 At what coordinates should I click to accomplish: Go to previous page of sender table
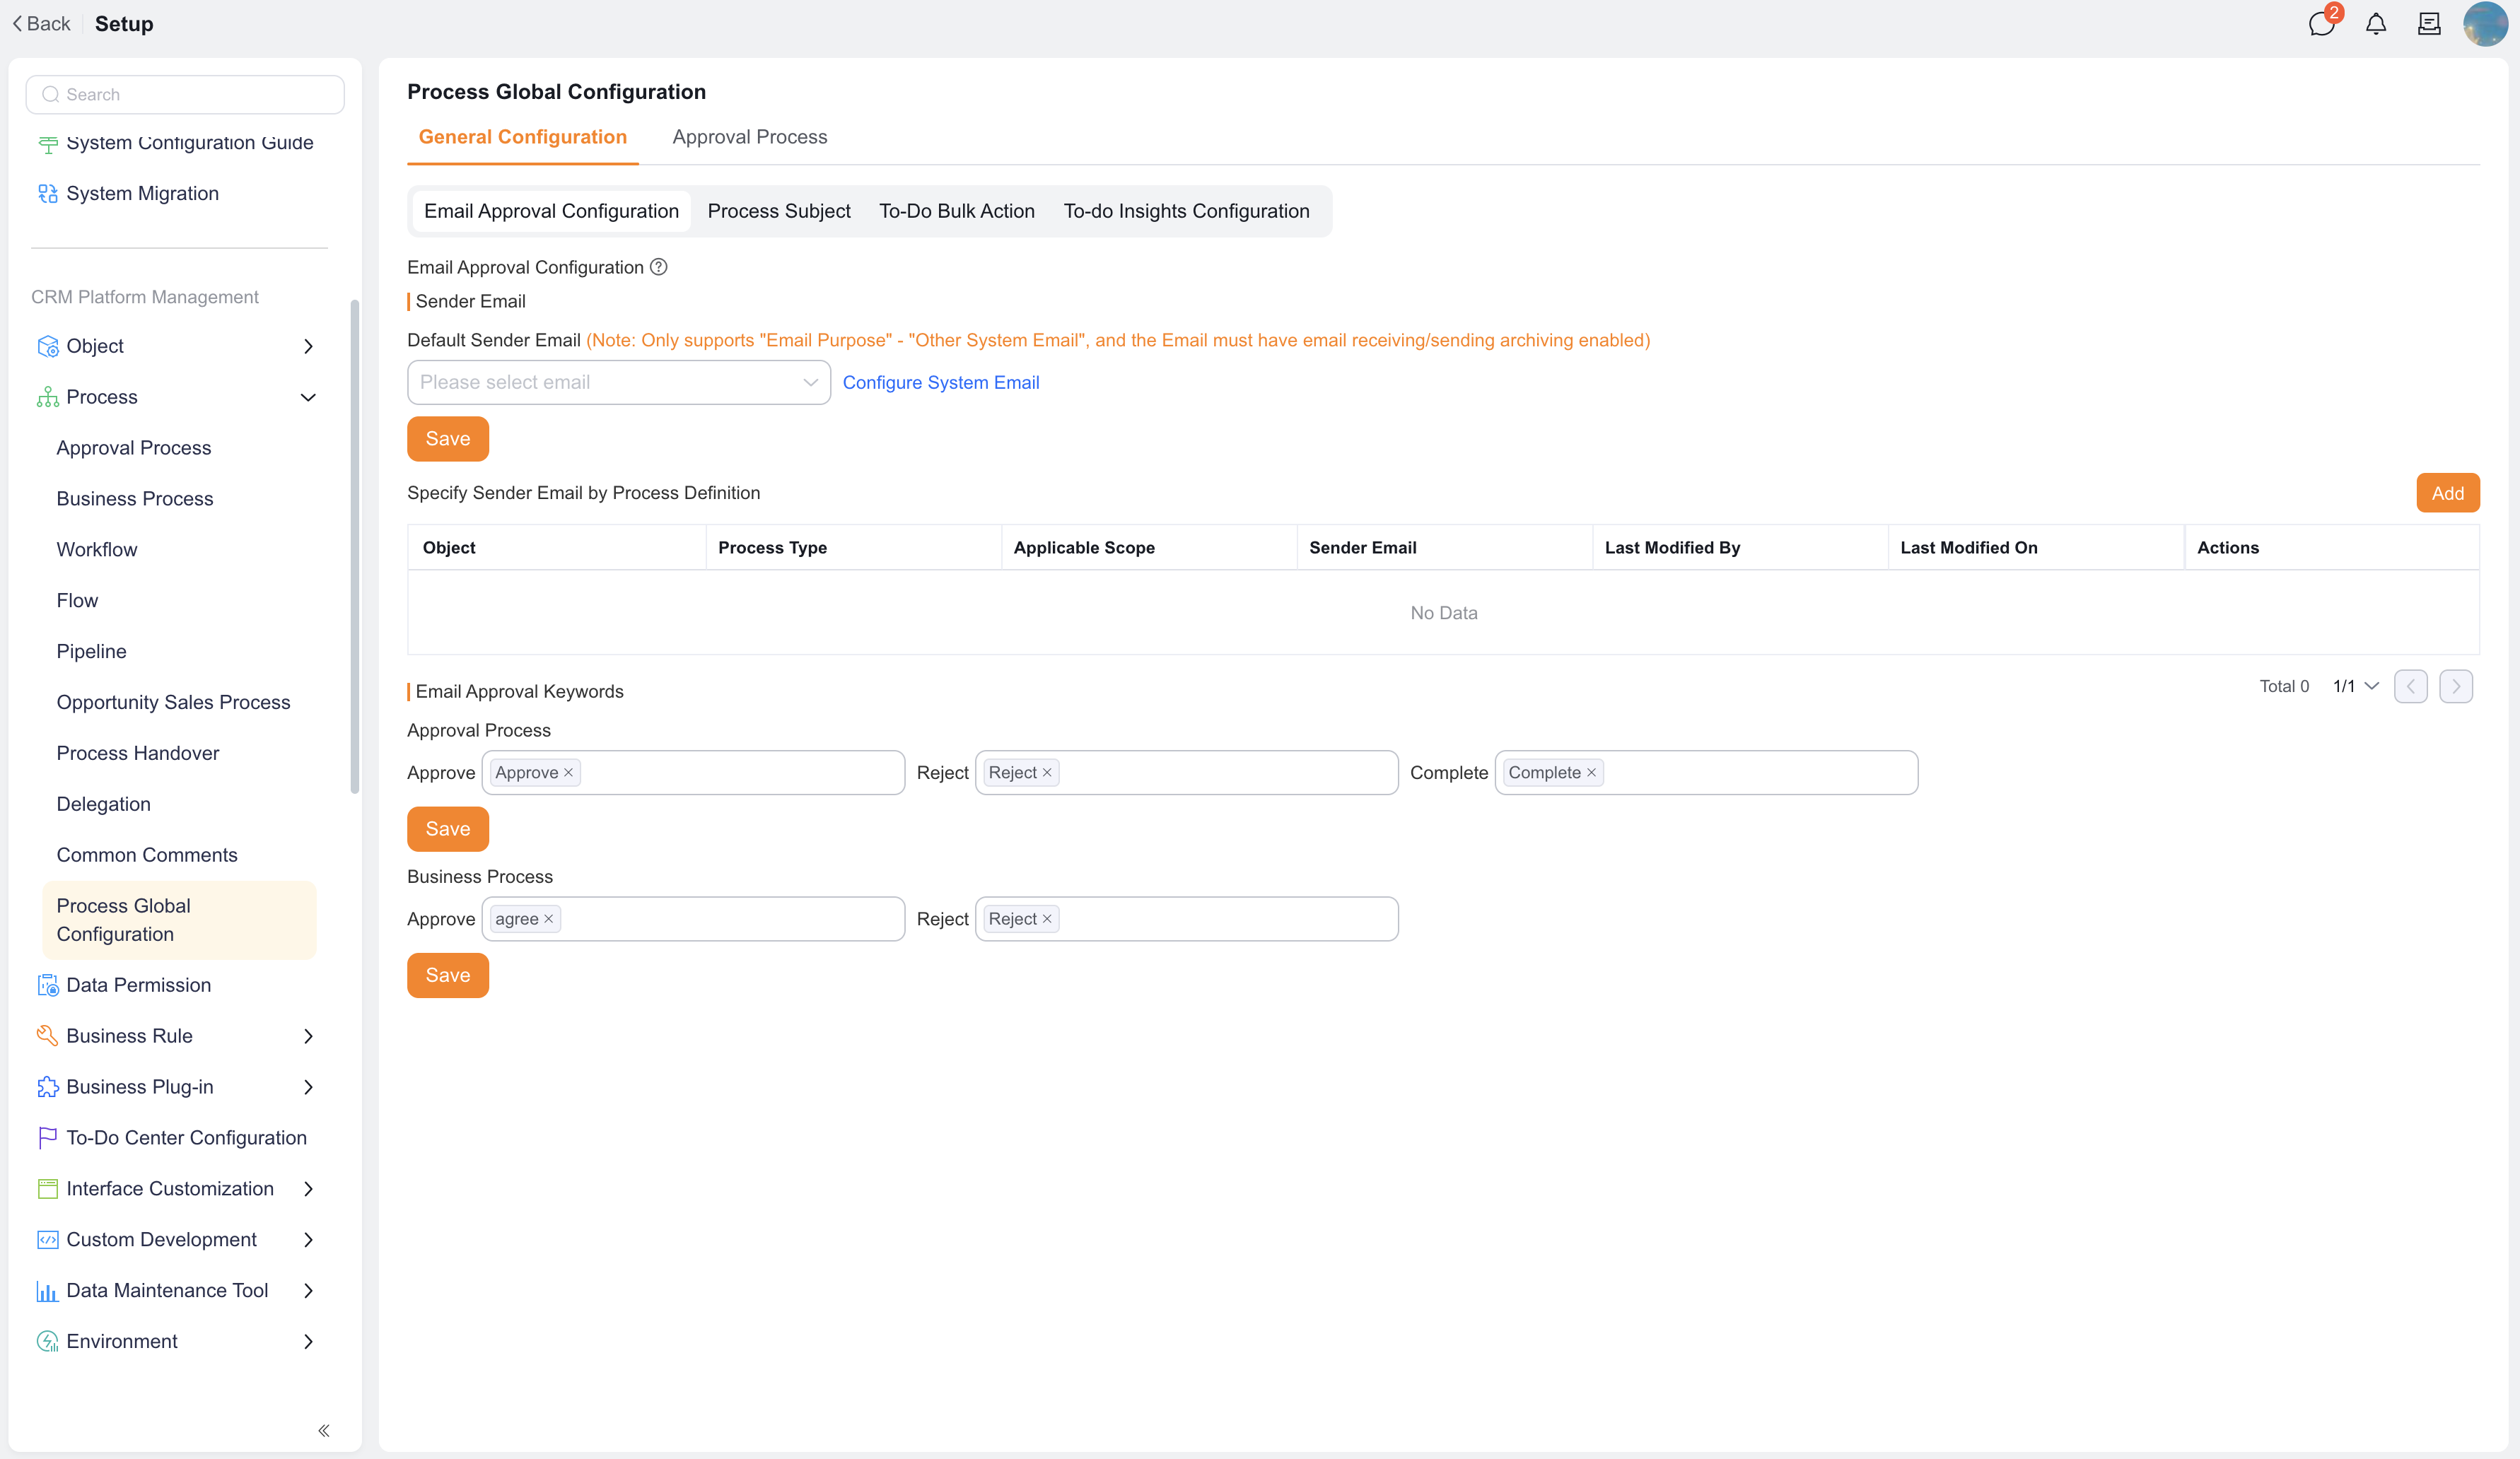coord(2410,686)
